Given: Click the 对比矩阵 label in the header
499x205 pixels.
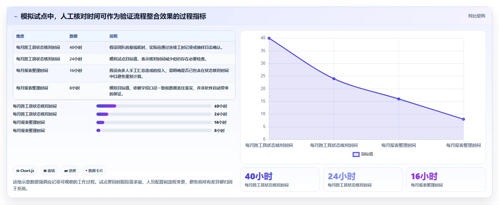Looking at the screenshot, I should tap(477, 16).
